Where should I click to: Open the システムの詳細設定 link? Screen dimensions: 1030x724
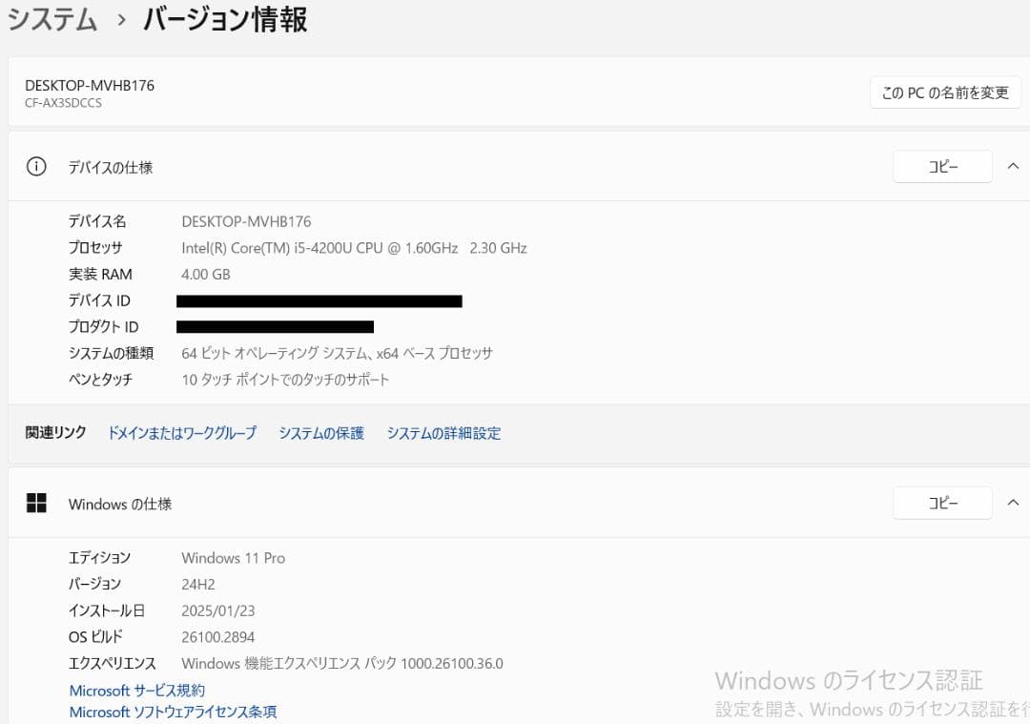click(x=443, y=433)
